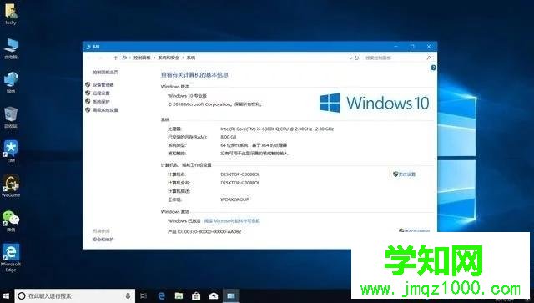Click the shield icon beside 高级系统设置

[88, 109]
